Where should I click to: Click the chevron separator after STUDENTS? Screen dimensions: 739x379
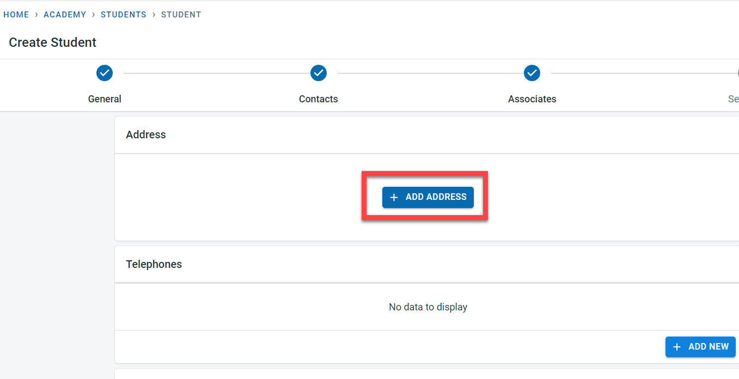[154, 15]
